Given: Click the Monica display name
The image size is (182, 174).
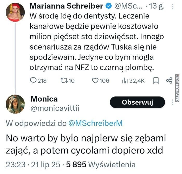Looking at the screenshot, I should (44, 99).
